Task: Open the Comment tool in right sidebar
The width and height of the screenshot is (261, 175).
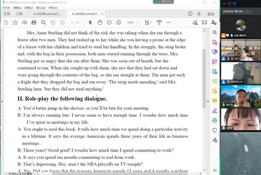Action: click(x=215, y=101)
